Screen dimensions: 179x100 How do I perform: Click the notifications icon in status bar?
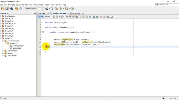pos(163,98)
